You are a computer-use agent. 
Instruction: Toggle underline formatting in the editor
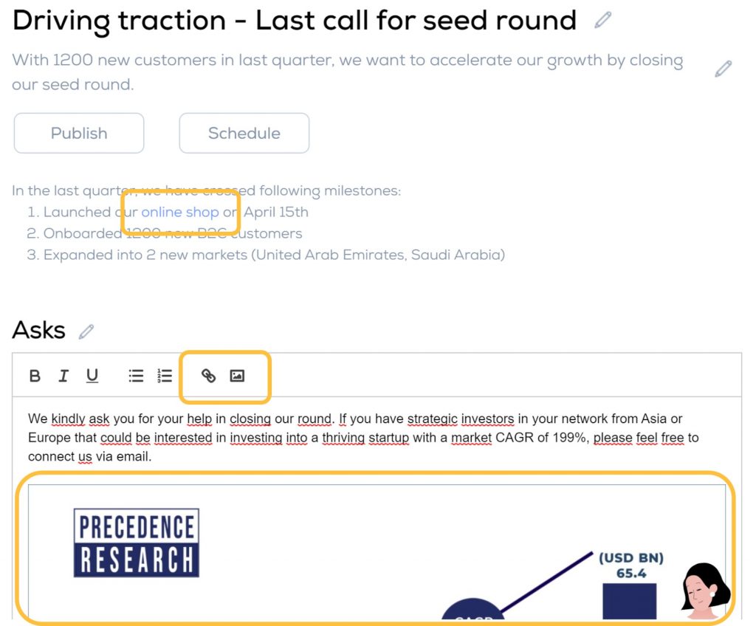pos(92,376)
